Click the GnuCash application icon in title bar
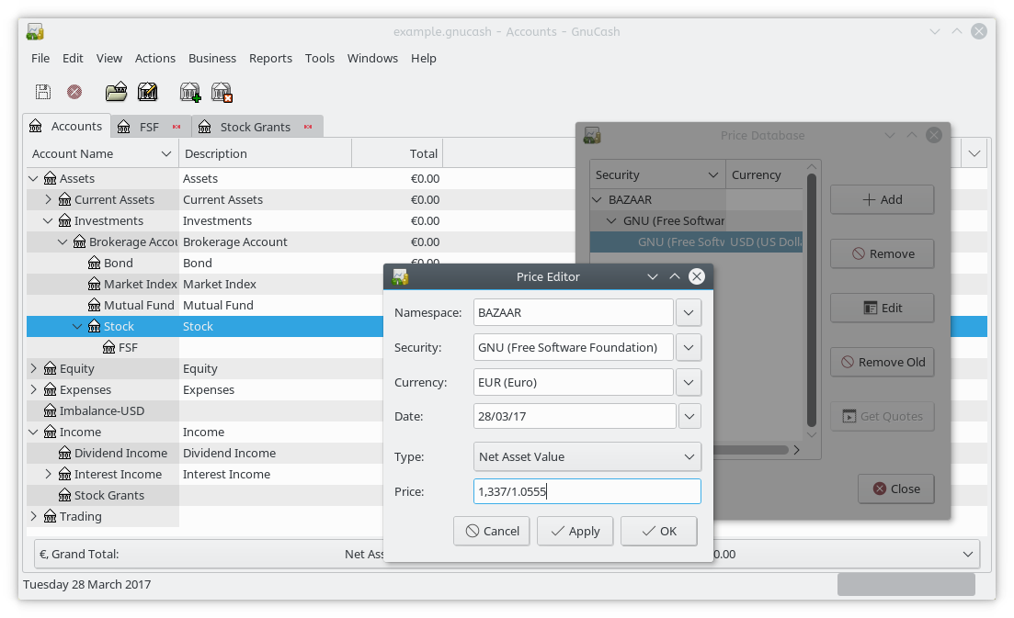 point(35,31)
